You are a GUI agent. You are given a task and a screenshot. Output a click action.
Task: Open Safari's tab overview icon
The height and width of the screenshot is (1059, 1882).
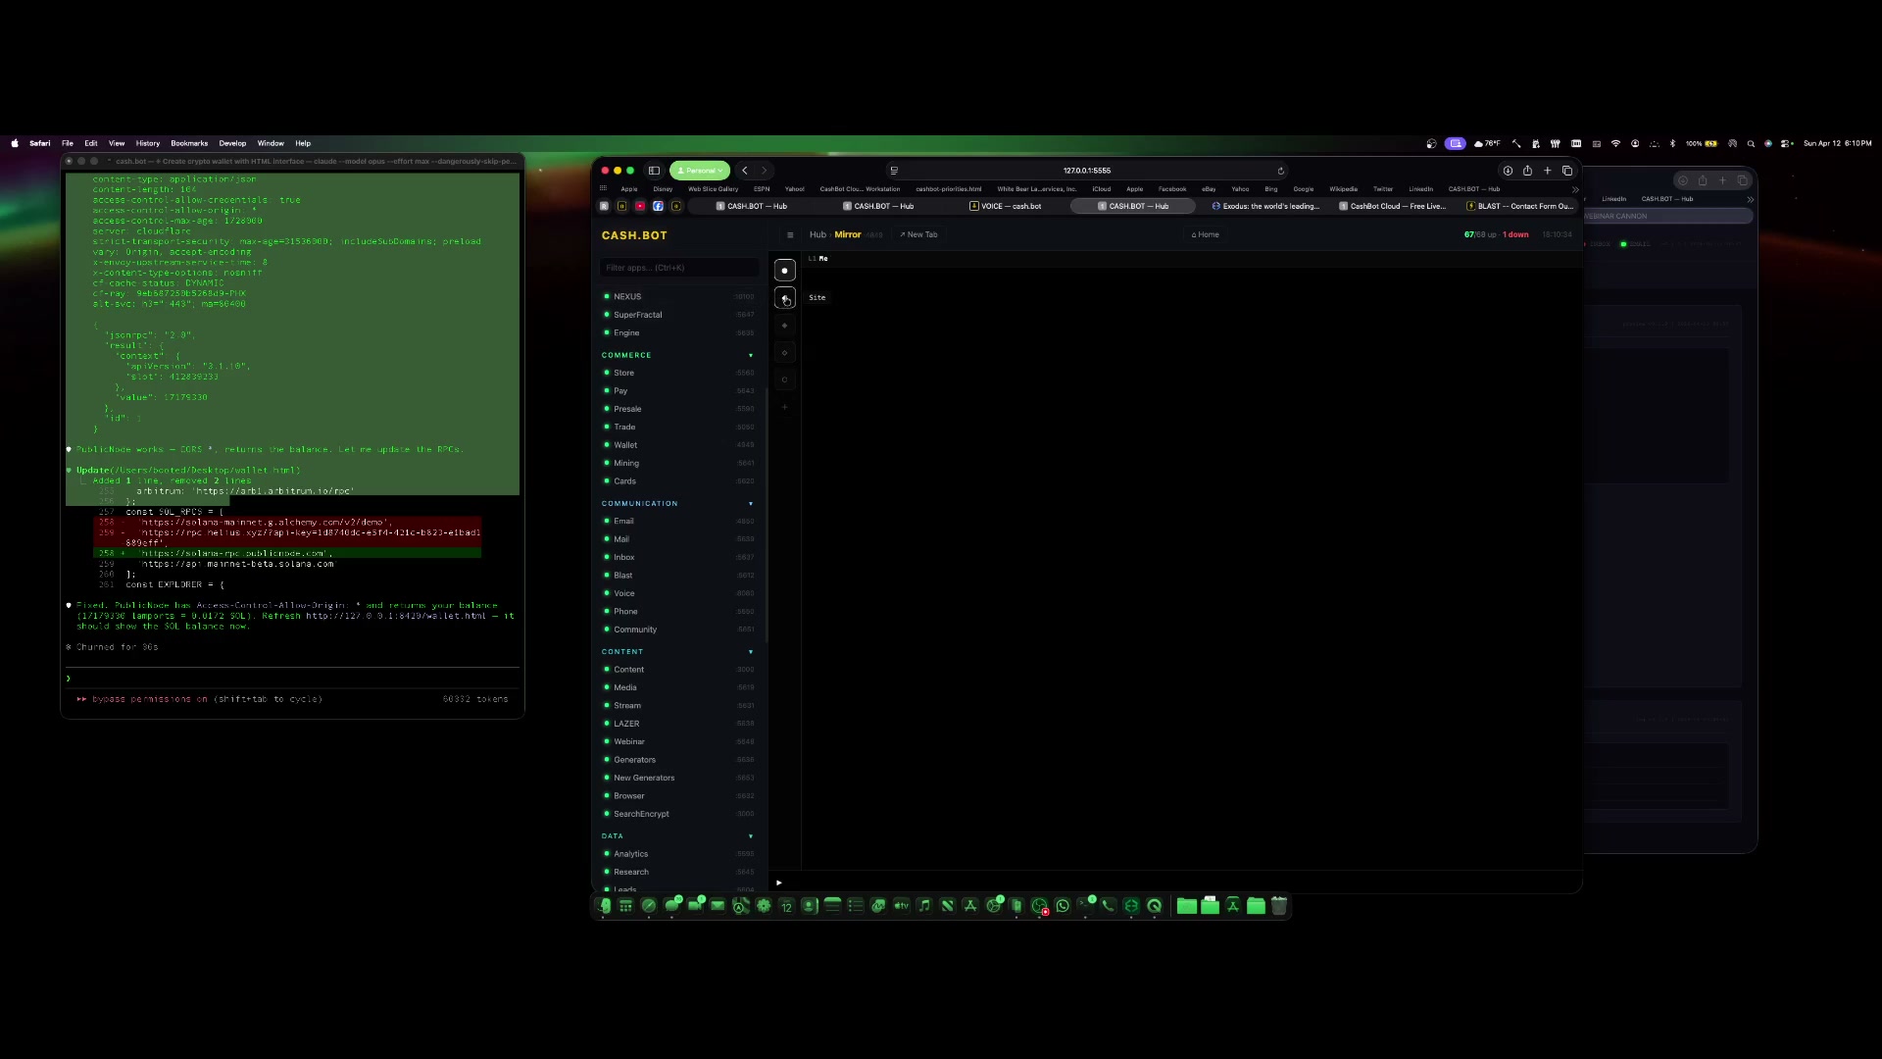pos(1566,170)
